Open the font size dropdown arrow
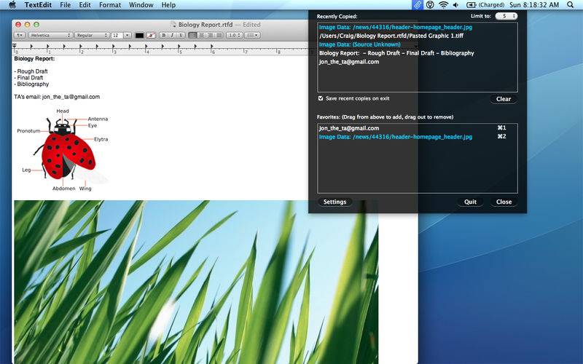 click(x=127, y=35)
